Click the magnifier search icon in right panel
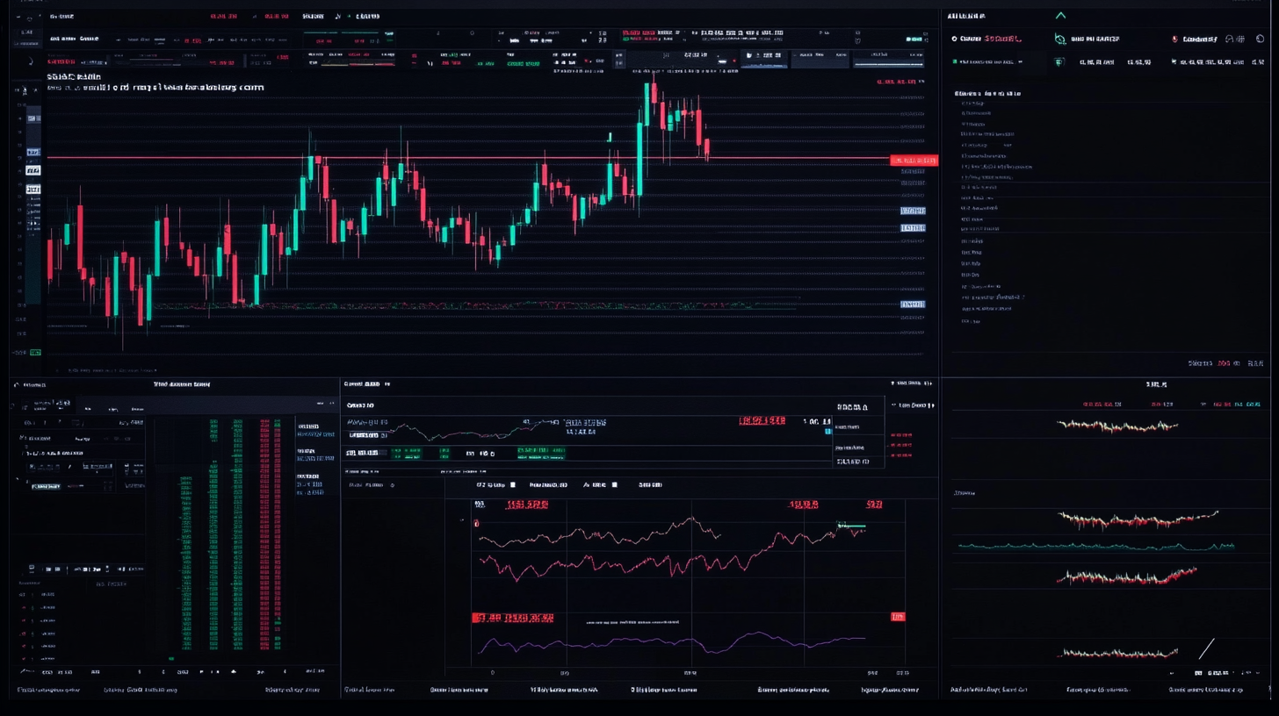 [x=1059, y=39]
